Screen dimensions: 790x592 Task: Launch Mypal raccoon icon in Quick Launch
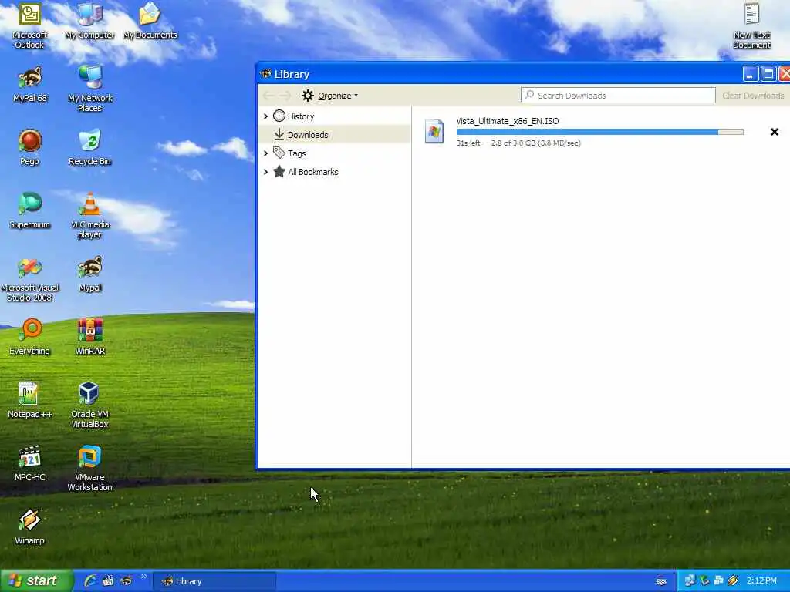click(126, 580)
